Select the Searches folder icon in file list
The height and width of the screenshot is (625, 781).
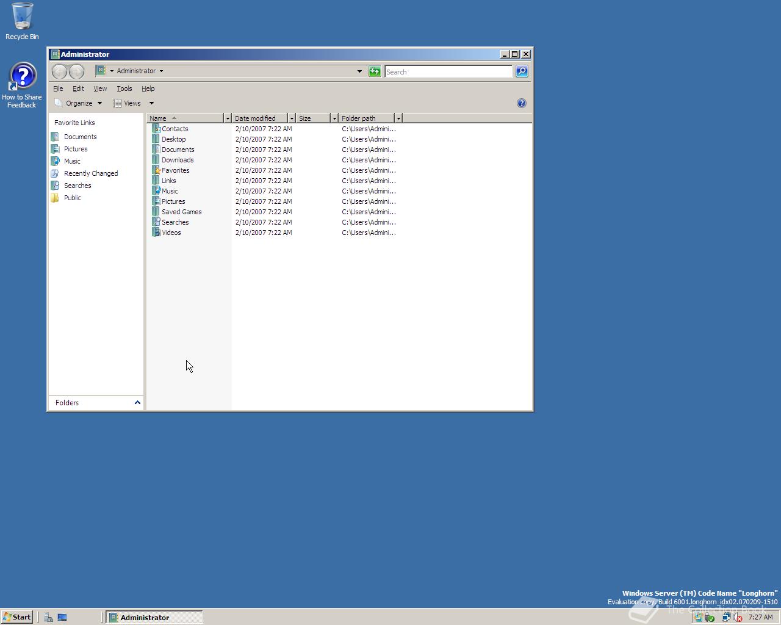[156, 222]
